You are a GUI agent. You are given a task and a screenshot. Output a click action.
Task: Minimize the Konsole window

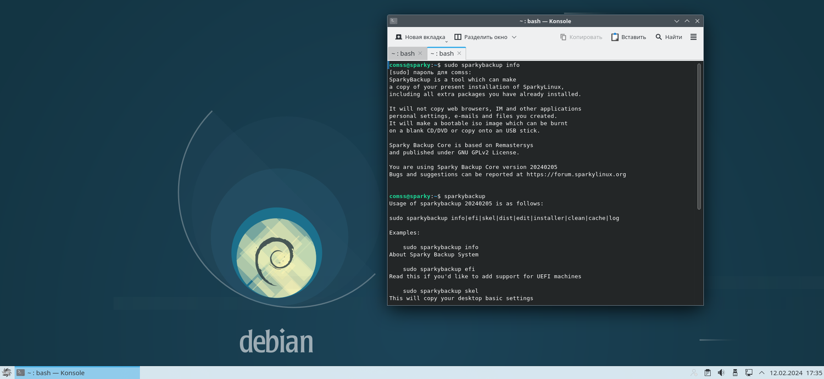pos(677,21)
